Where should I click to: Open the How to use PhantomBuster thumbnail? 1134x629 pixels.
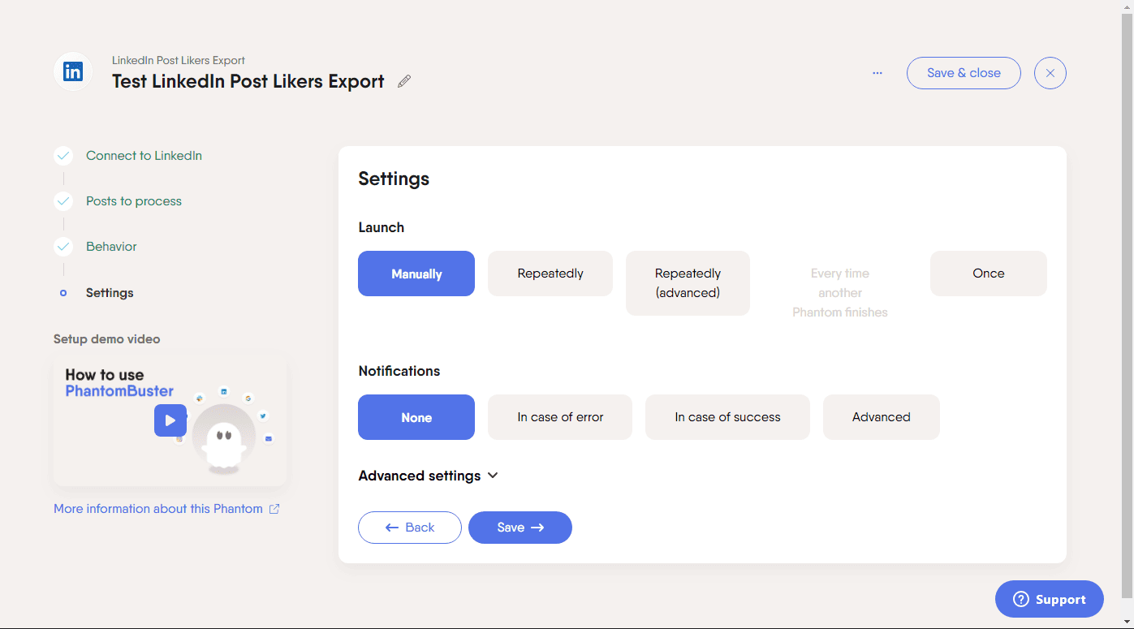(170, 420)
